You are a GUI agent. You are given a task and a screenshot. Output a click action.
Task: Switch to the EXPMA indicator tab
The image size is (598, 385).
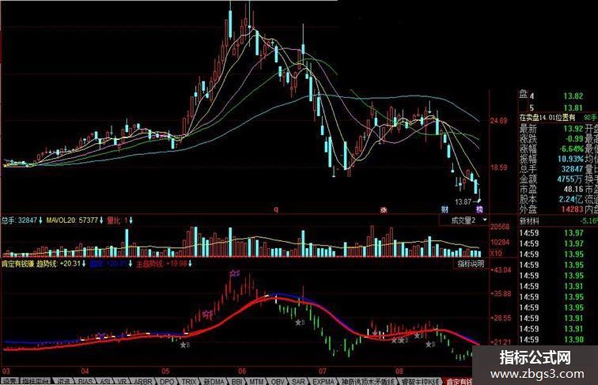pyautogui.click(x=323, y=381)
